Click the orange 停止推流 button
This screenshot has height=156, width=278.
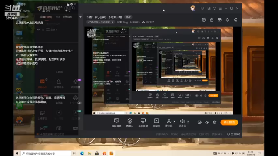click(229, 122)
